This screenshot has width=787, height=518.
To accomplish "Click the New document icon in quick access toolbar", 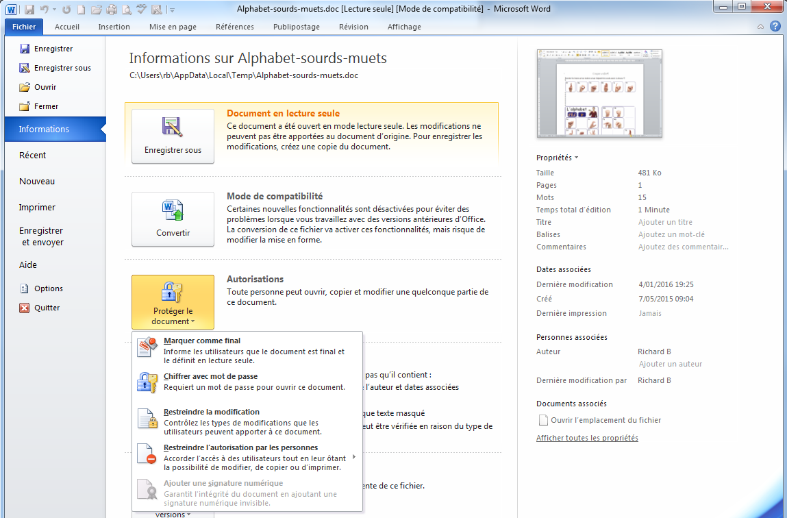I will pos(82,9).
